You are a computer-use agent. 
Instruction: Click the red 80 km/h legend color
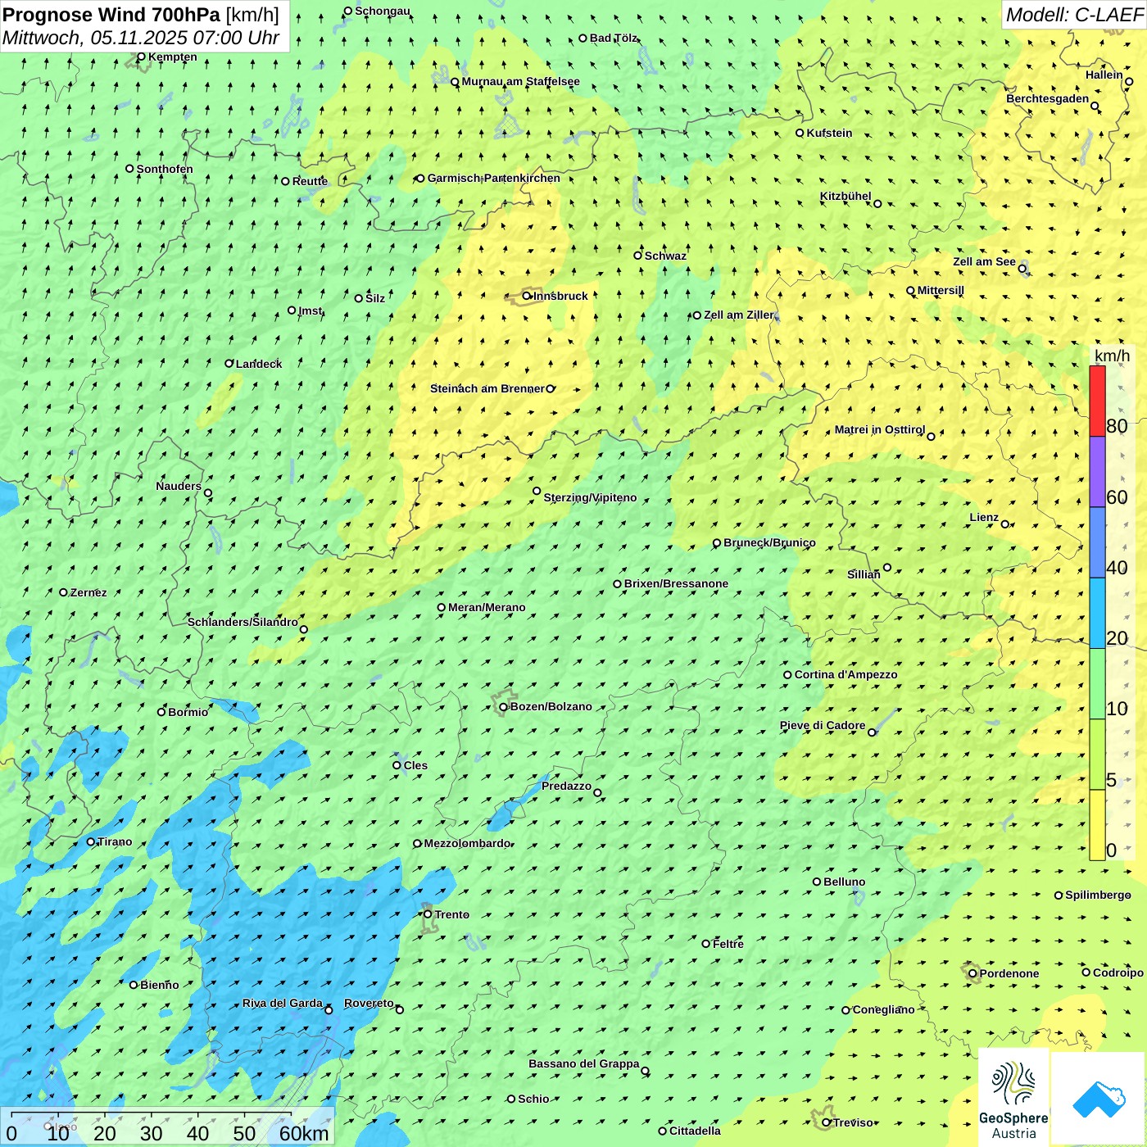point(1097,401)
